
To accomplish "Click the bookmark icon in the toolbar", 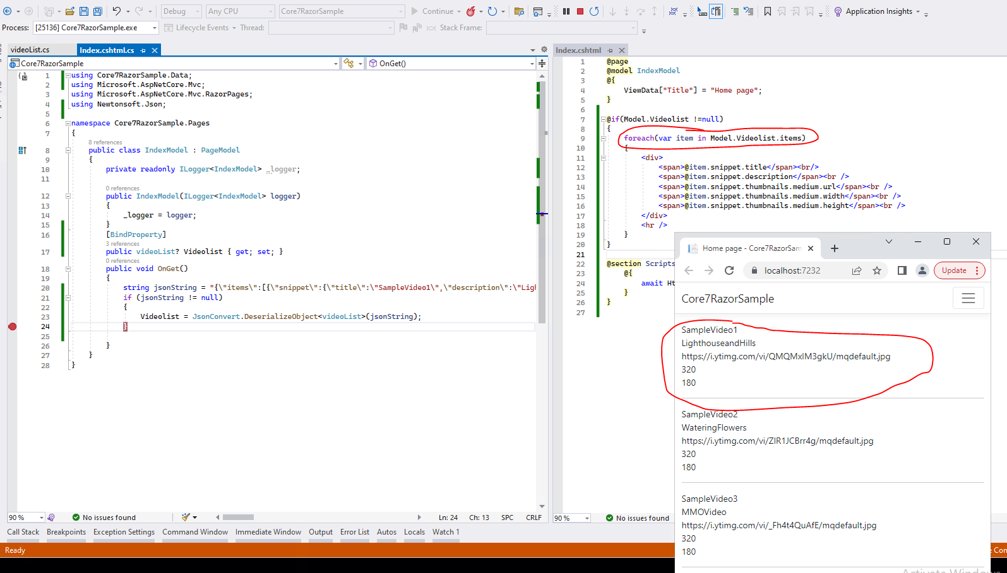I will point(767,11).
